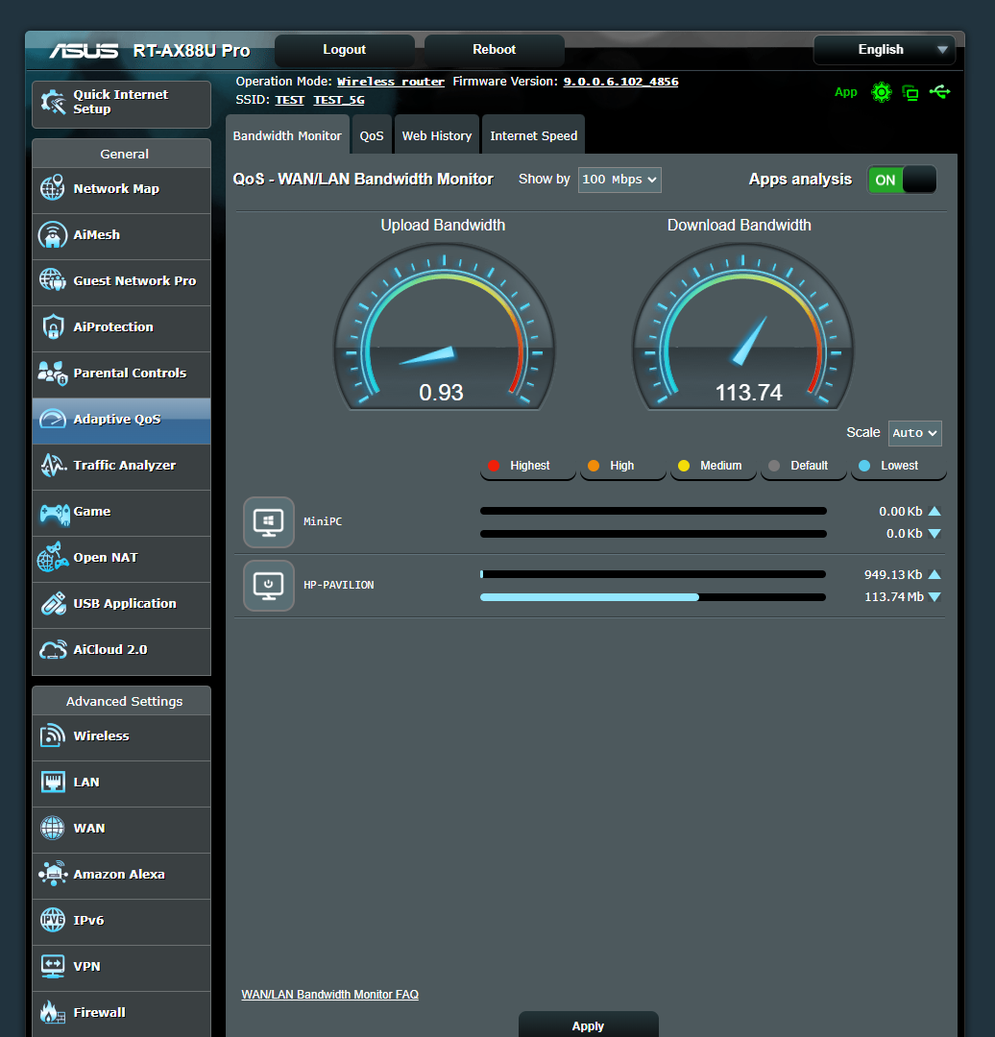This screenshot has height=1037, width=995.
Task: Click the green USB status icon
Action: [940, 92]
